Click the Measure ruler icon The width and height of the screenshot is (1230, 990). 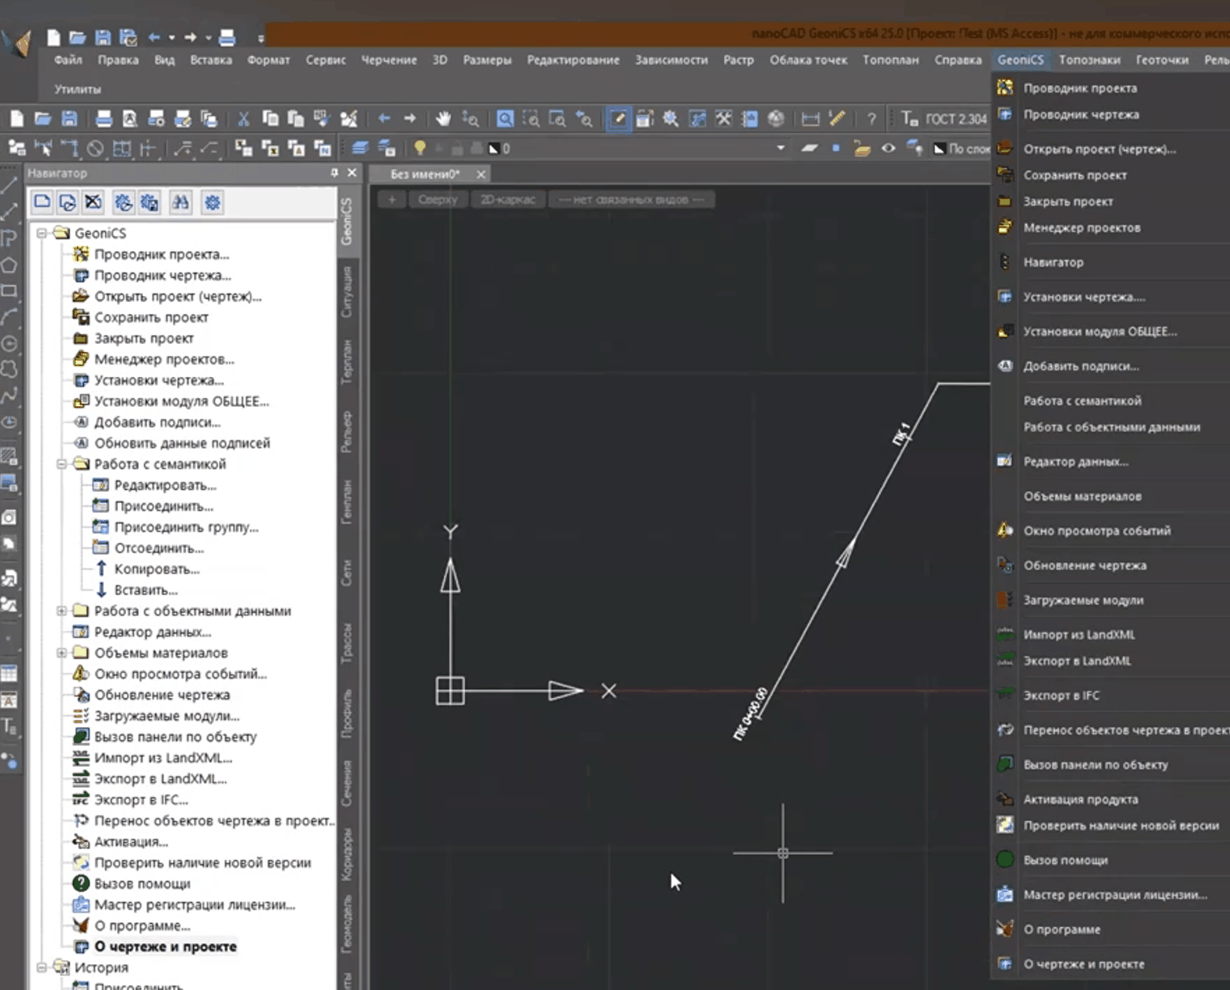coord(837,119)
